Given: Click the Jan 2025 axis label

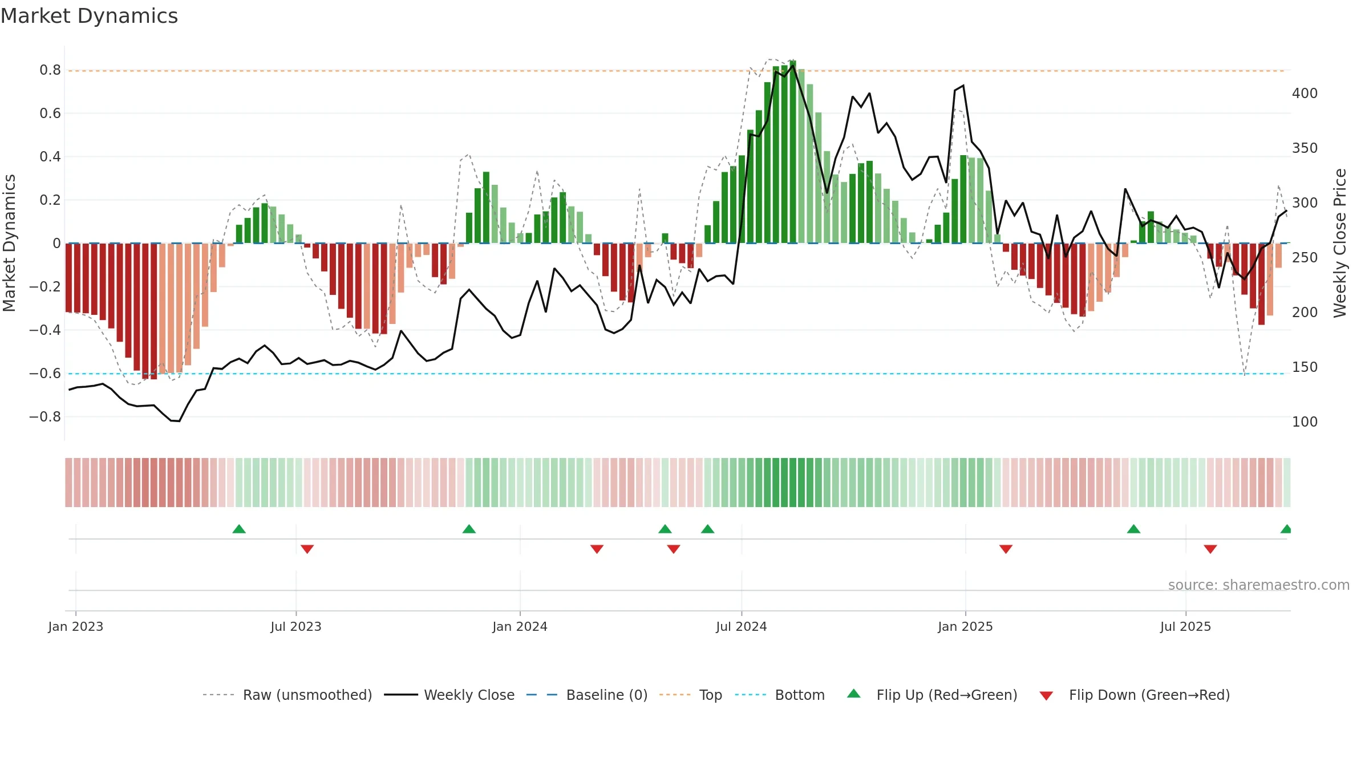Looking at the screenshot, I should click(x=966, y=626).
